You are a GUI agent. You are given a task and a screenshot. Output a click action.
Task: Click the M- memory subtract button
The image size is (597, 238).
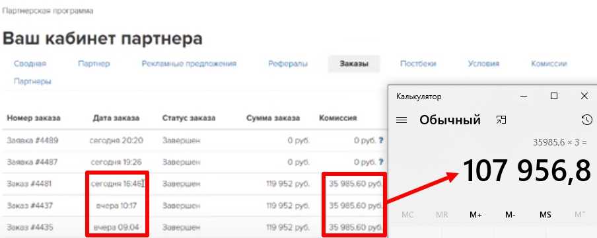(x=510, y=215)
